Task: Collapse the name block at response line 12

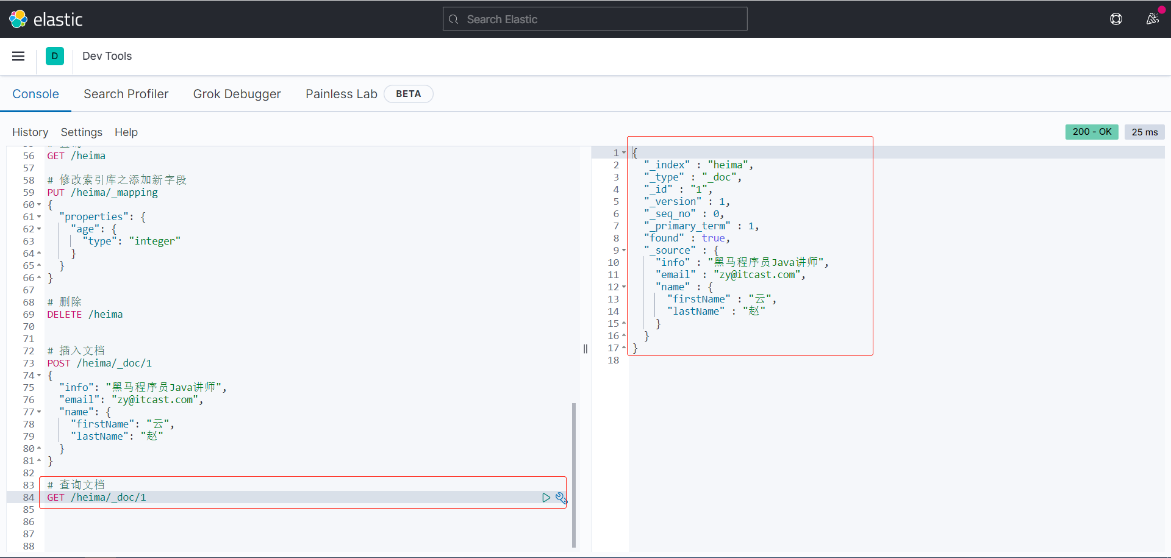Action: tap(624, 287)
